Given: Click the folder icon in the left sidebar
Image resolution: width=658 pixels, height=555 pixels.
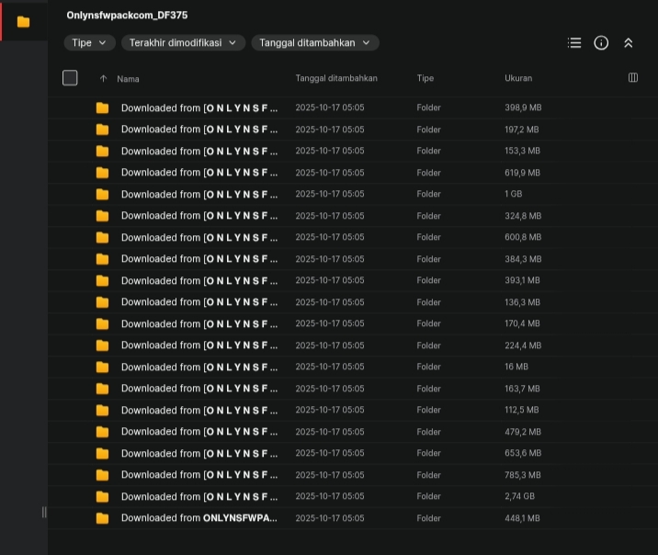Looking at the screenshot, I should [23, 21].
